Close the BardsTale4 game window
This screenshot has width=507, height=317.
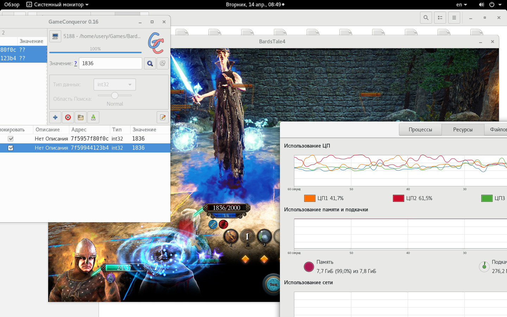click(x=493, y=42)
